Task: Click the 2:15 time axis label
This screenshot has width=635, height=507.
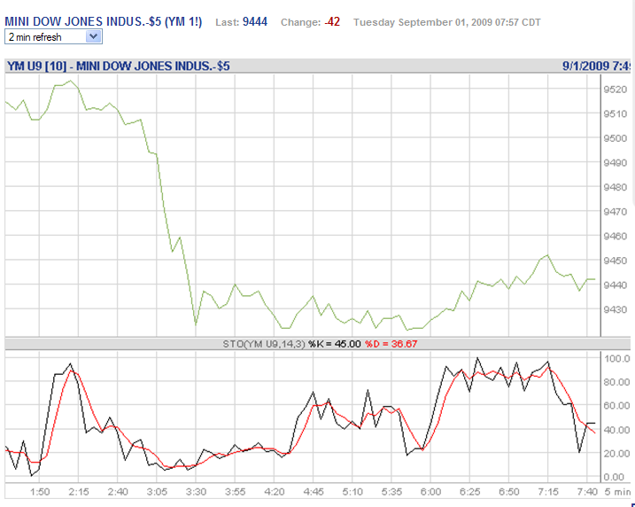Action: (x=79, y=492)
